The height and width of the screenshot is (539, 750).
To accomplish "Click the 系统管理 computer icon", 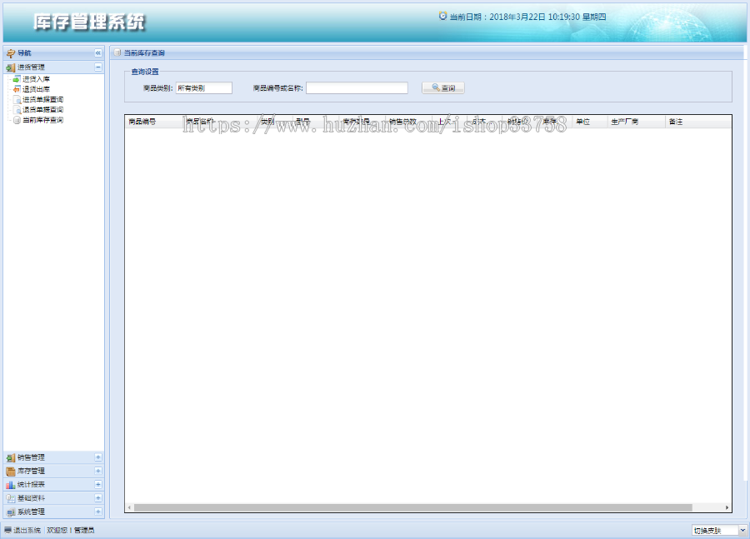I will [10, 511].
